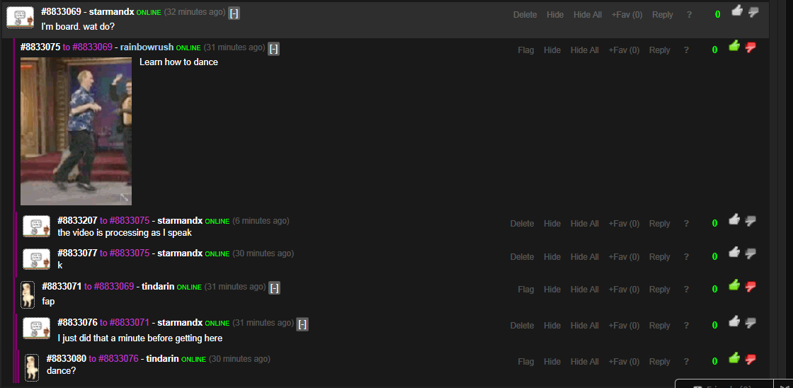Click tindarin's avatar on comment #8833071
This screenshot has height=388, width=793.
coord(28,295)
